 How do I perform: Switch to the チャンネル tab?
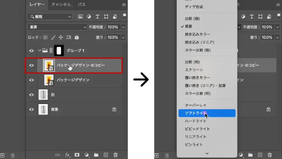(61, 4)
